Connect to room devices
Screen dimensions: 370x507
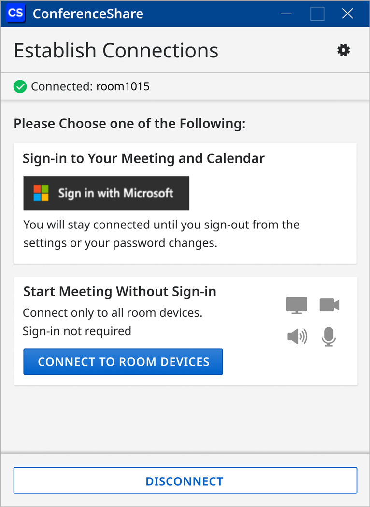(x=123, y=362)
